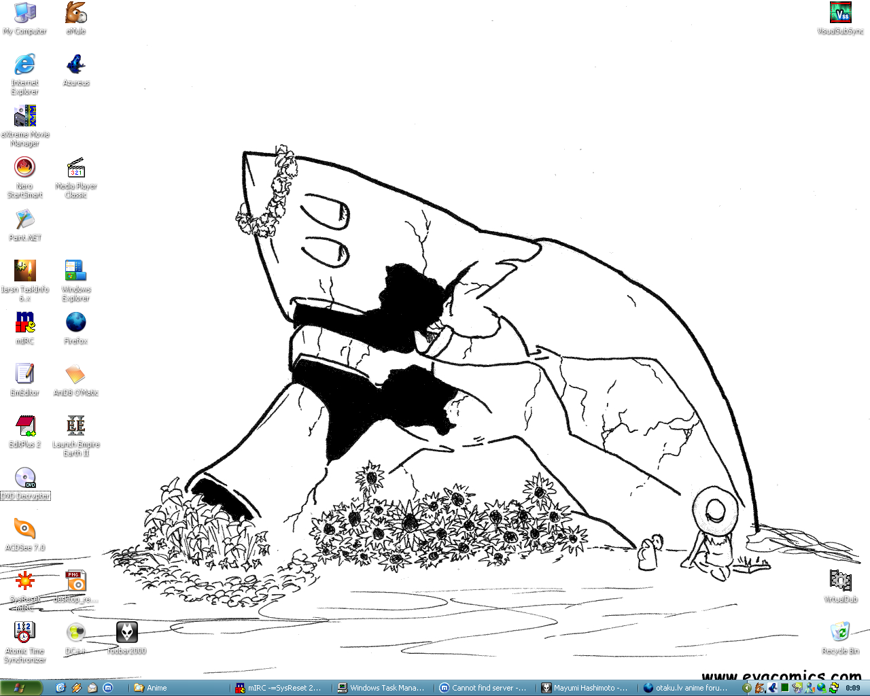This screenshot has width=870, height=696.
Task: Open the Windows Start button
Action: [x=20, y=688]
